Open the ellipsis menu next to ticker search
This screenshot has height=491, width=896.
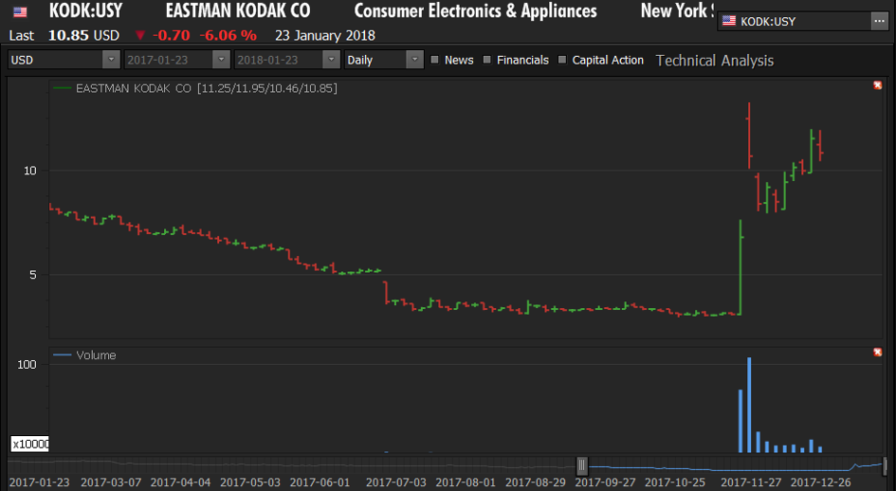click(880, 21)
